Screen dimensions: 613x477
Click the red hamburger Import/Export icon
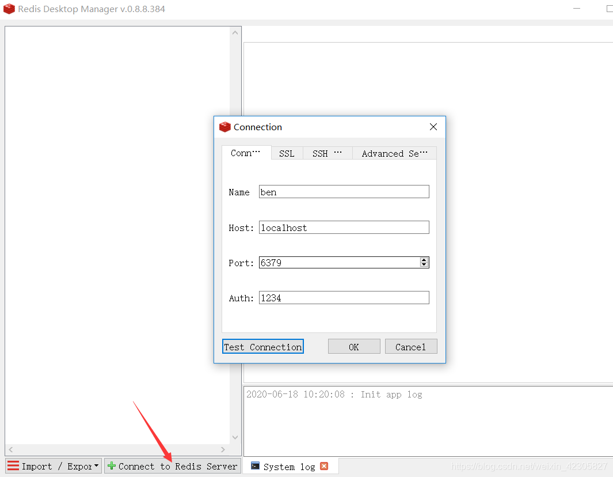click(13, 465)
